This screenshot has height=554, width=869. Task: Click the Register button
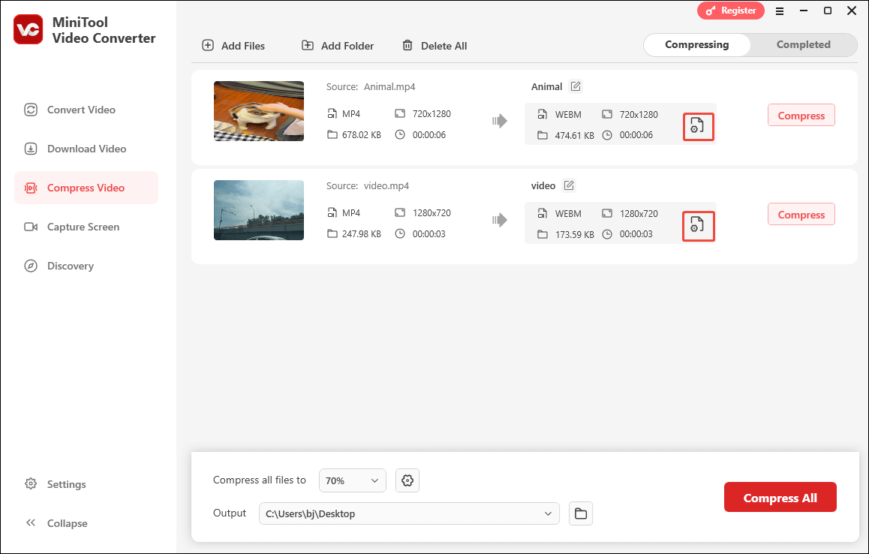click(x=730, y=11)
